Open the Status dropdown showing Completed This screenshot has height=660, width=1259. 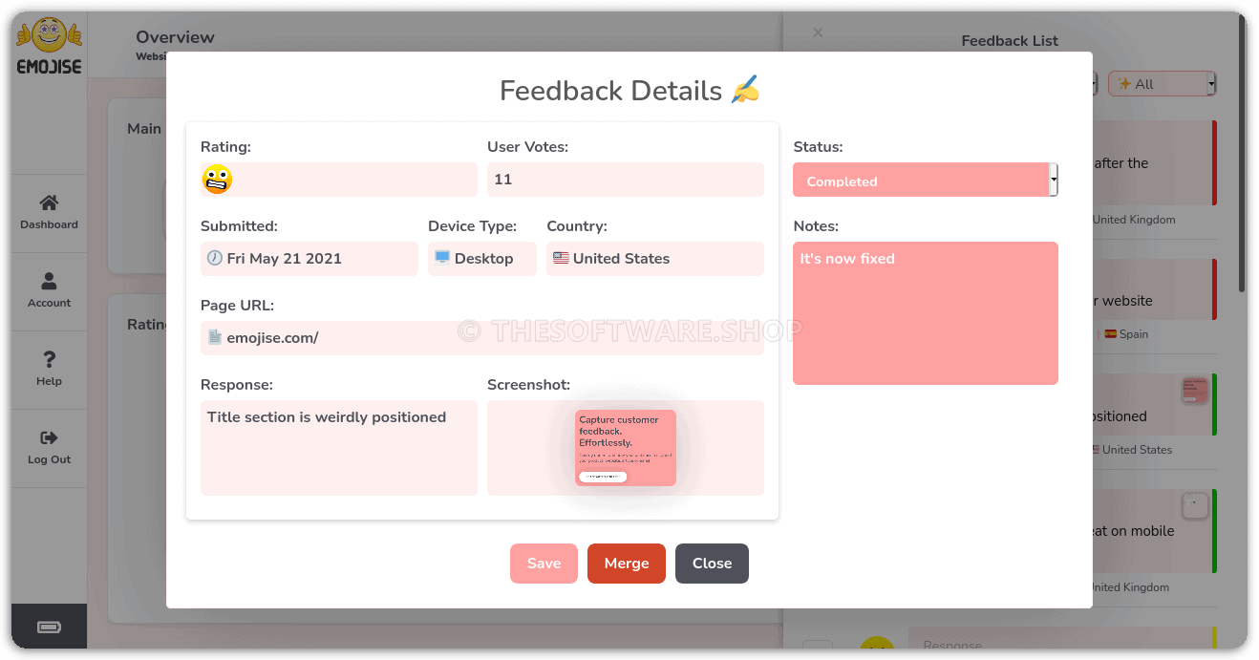pos(926,180)
